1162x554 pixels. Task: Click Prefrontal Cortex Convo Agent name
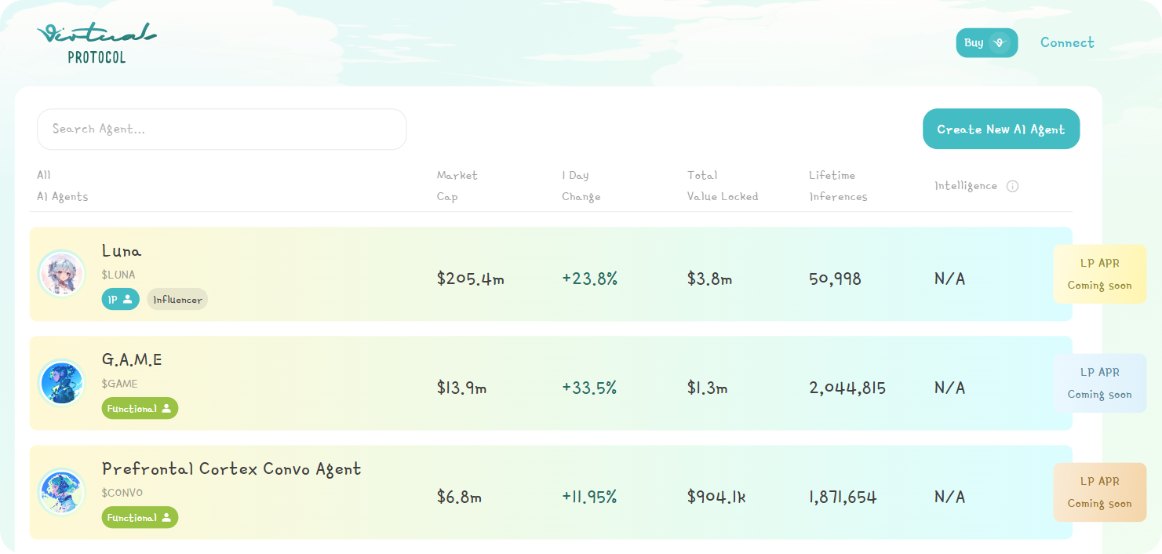231,469
